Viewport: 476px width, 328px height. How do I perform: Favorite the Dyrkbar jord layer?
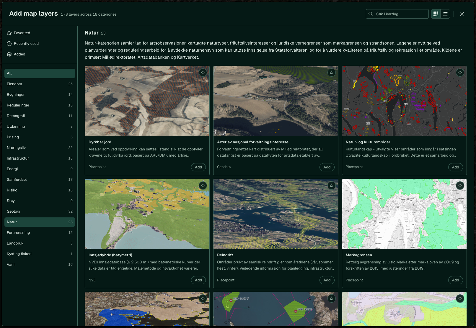click(203, 73)
